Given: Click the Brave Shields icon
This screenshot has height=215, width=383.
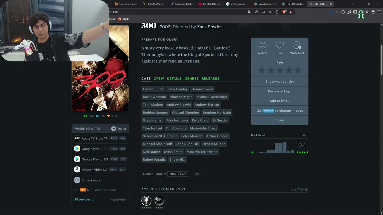Looking at the screenshot, I should tap(284, 12).
